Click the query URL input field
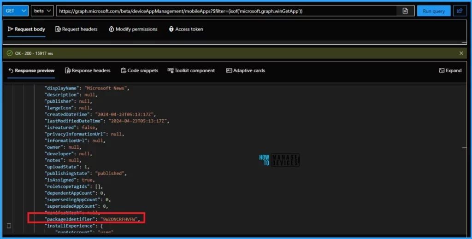The height and width of the screenshot is (239, 472). pyautogui.click(x=226, y=11)
